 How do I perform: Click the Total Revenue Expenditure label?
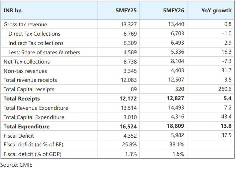pos(36,108)
